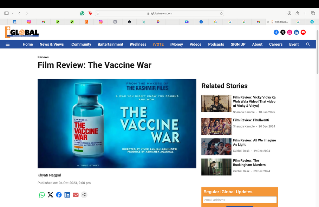Expand the sidebar dropdown chevron in Safari
This screenshot has width=319, height=207.
(12, 13)
